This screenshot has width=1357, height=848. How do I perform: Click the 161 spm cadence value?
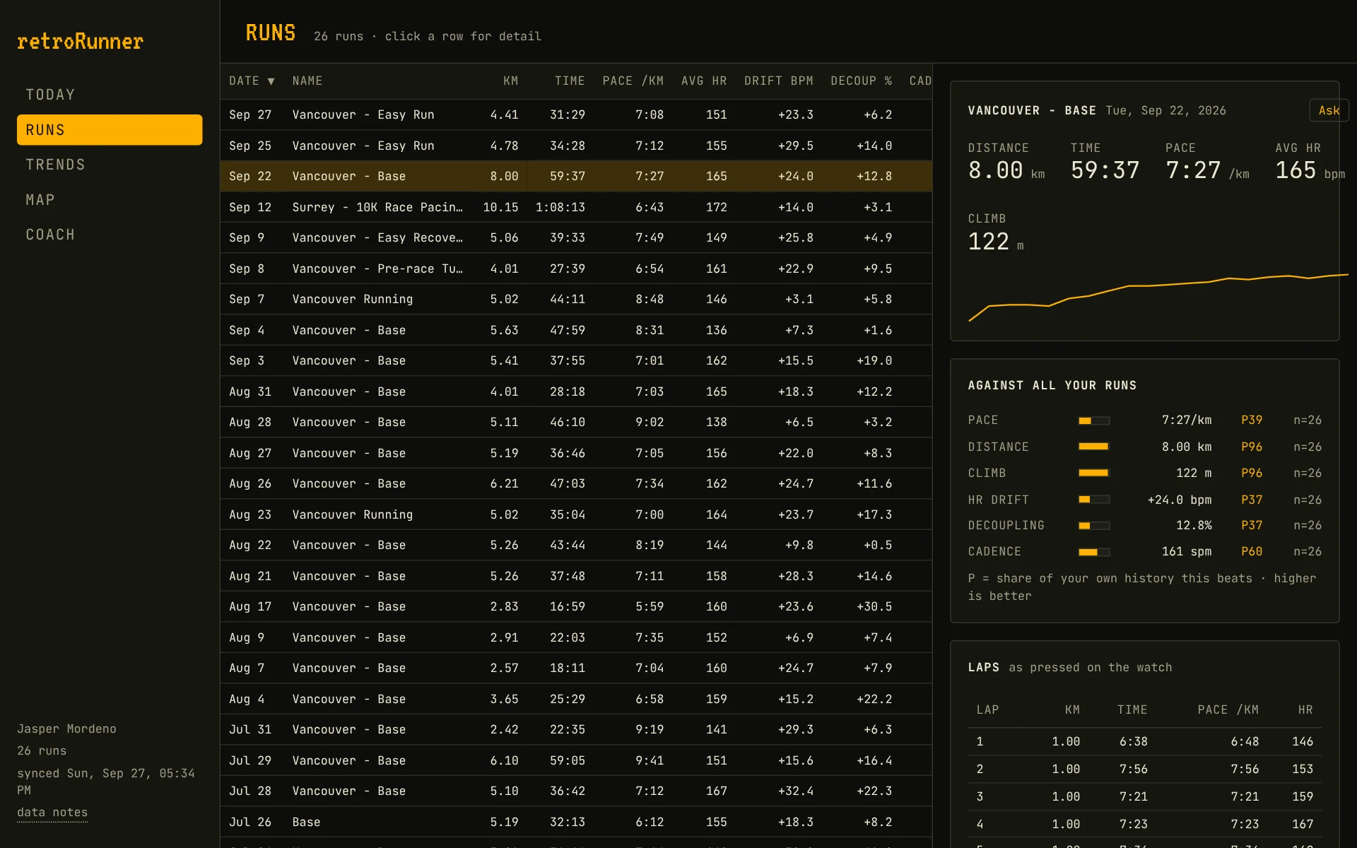pos(1186,552)
